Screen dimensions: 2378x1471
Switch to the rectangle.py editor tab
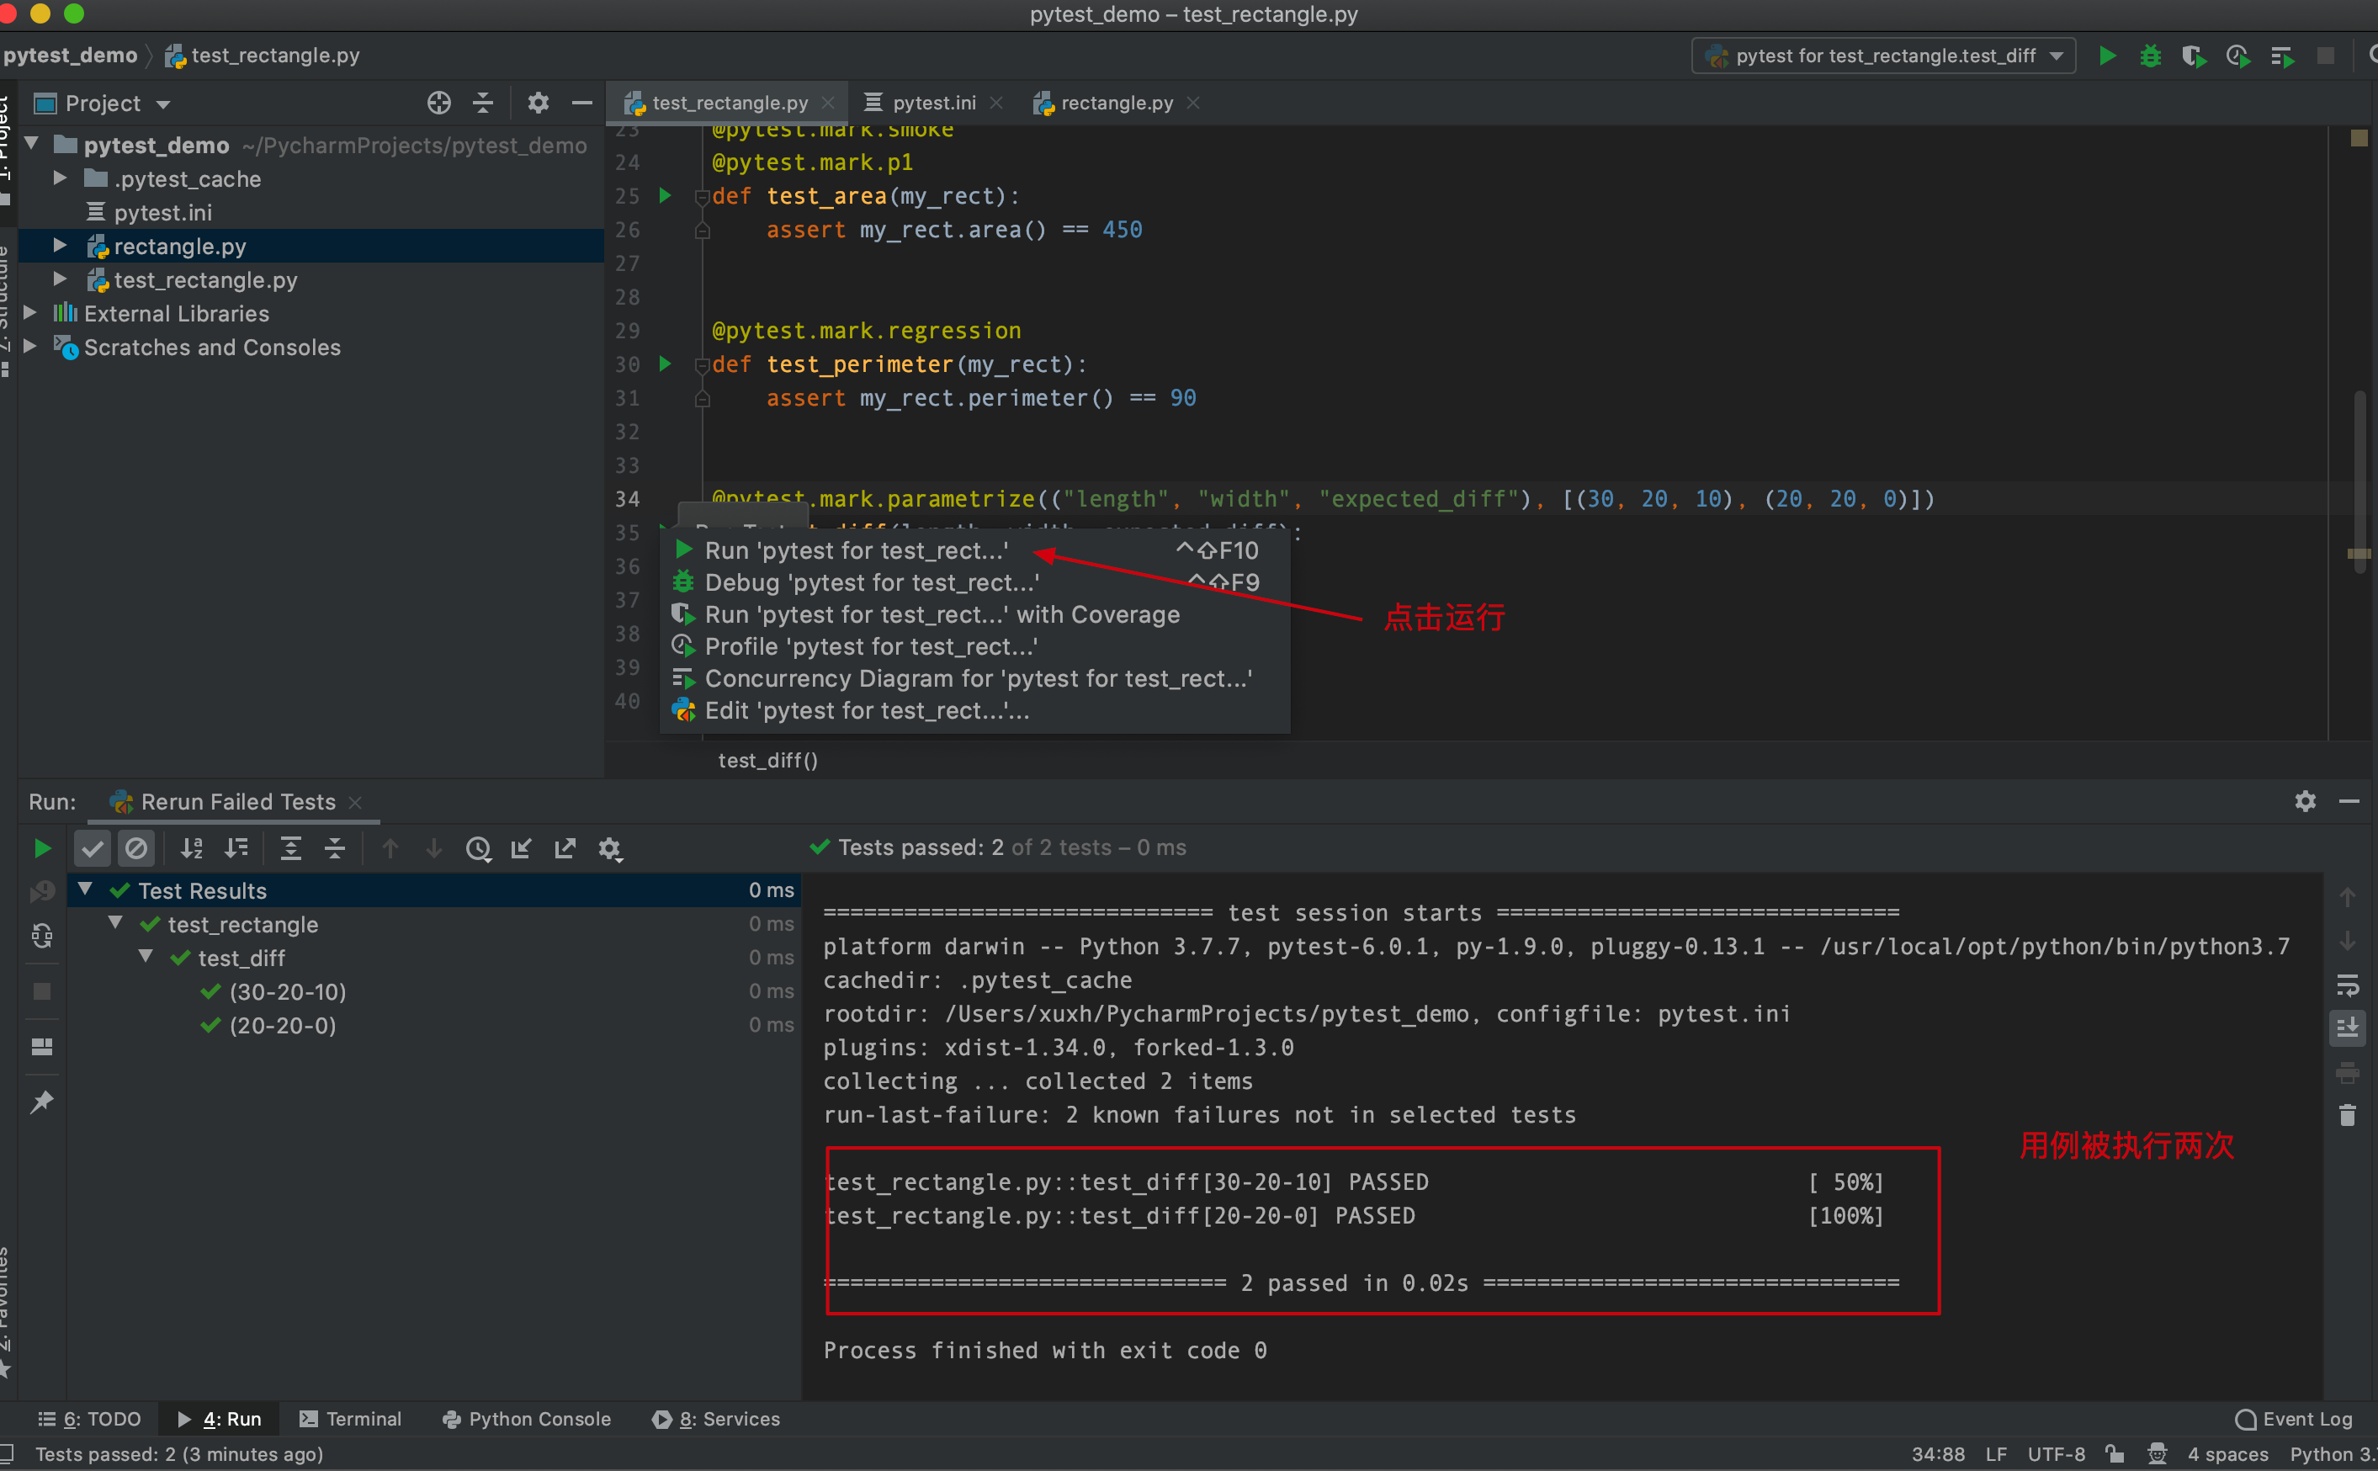tap(1116, 102)
